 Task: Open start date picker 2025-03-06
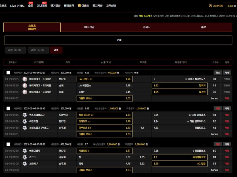pos(15,50)
